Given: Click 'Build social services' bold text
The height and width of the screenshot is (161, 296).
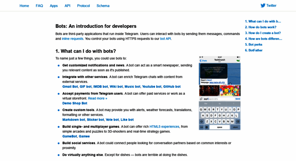Looking at the screenshot, I should coord(79,143).
